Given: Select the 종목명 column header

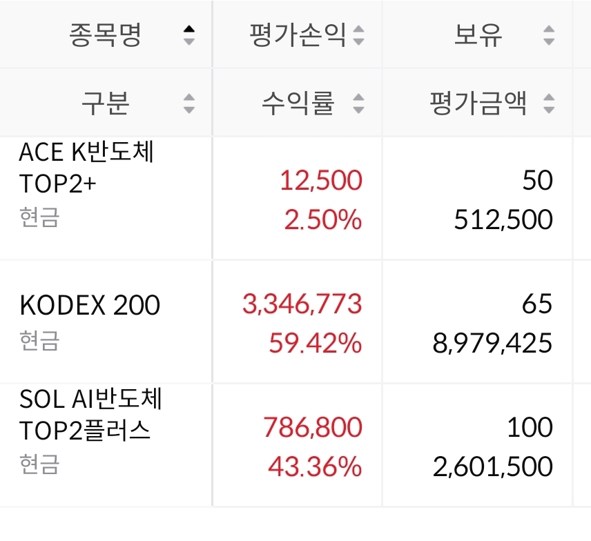Looking at the screenshot, I should coord(105,35).
